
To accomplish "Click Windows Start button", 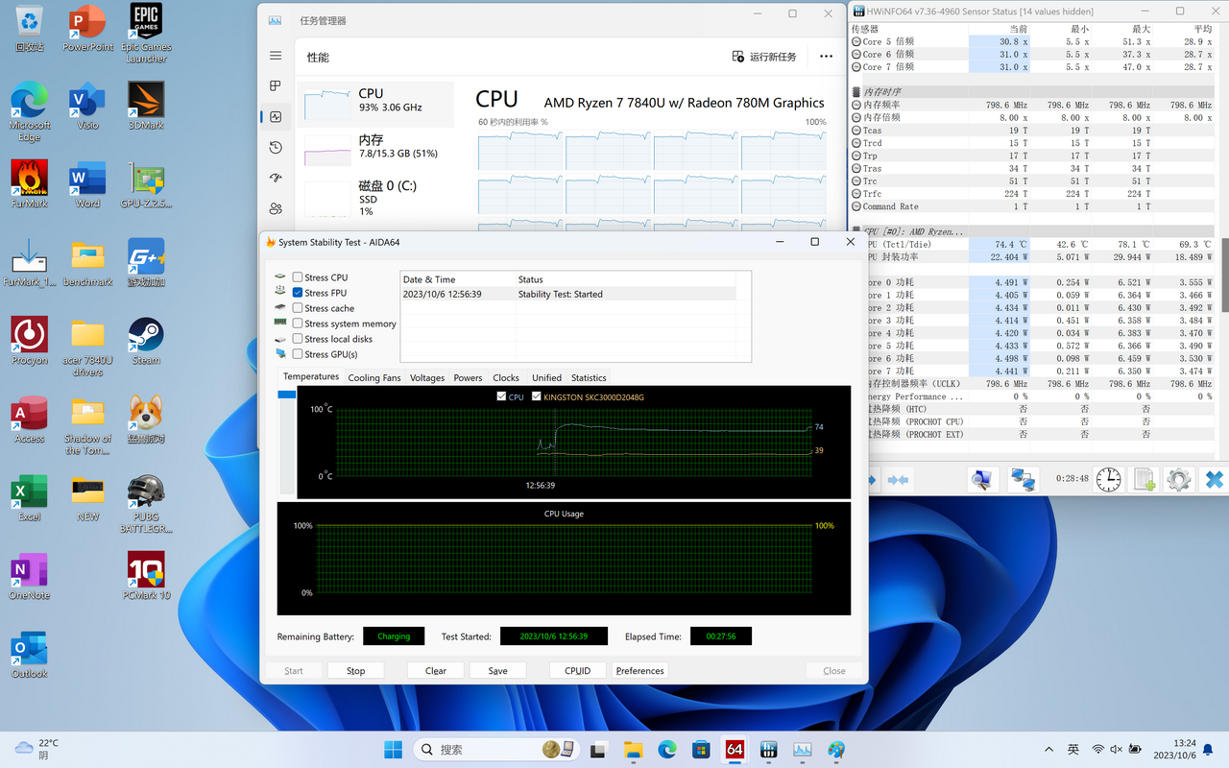I will click(394, 749).
